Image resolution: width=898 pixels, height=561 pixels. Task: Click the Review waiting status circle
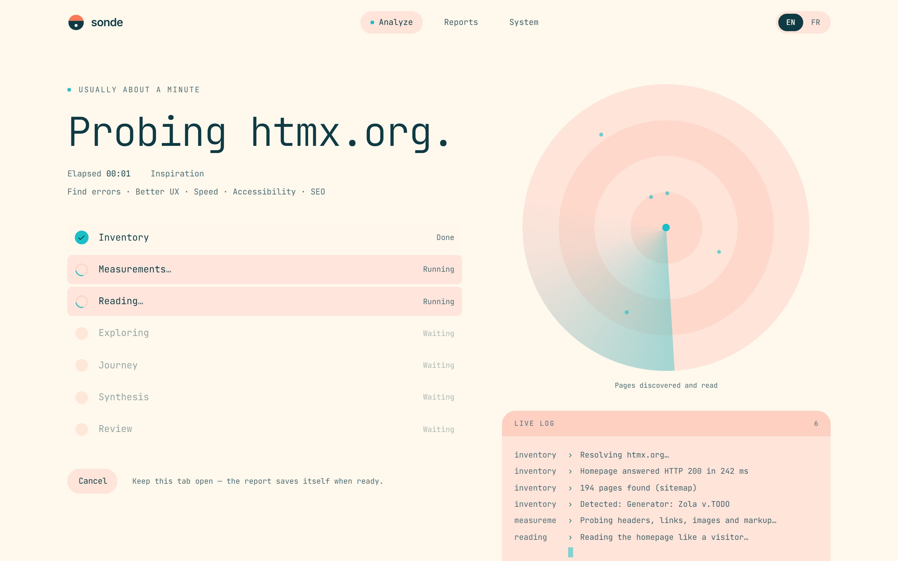[x=82, y=429]
